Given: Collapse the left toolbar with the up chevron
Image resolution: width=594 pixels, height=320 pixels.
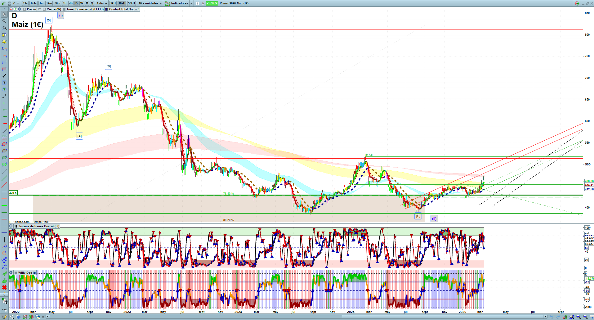Looking at the screenshot, I should 4,9.
